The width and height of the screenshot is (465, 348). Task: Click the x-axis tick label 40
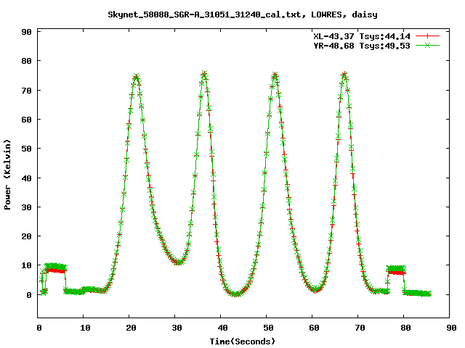[x=222, y=328]
